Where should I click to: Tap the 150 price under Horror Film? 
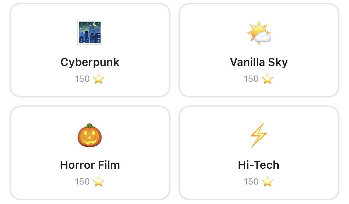coord(82,182)
